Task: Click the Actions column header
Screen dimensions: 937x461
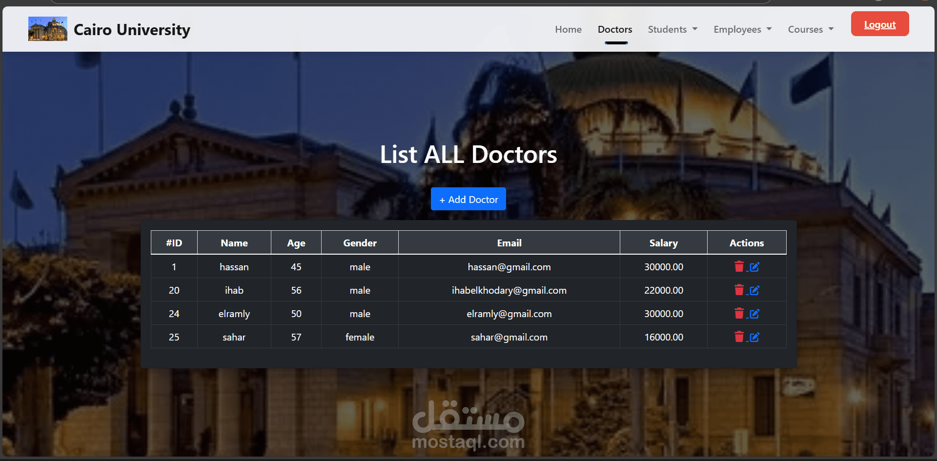Action: 747,242
